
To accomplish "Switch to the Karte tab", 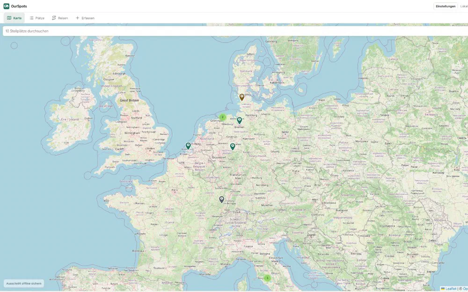I will click(x=15, y=18).
